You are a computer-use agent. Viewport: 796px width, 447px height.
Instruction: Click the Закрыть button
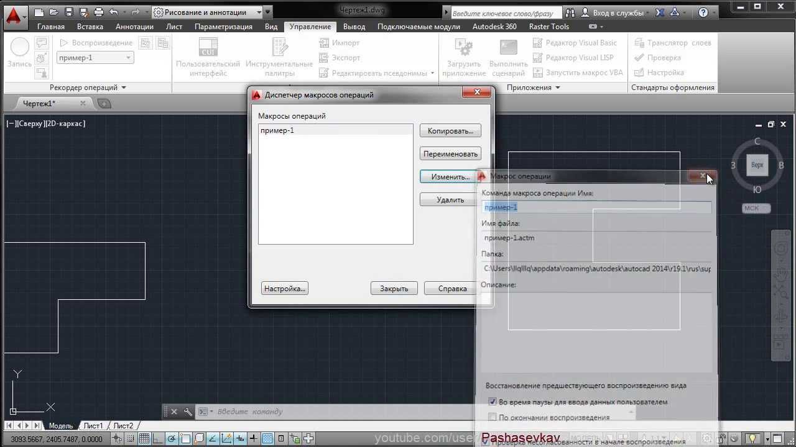(394, 289)
